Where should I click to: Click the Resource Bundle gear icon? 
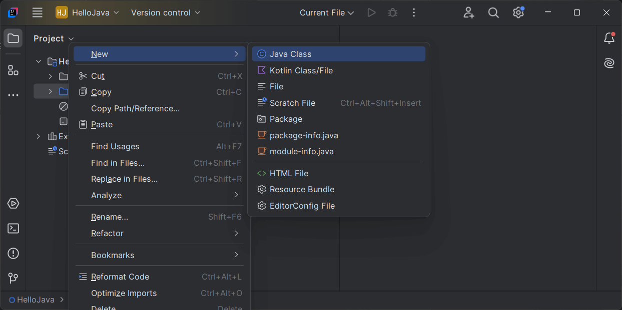point(262,189)
